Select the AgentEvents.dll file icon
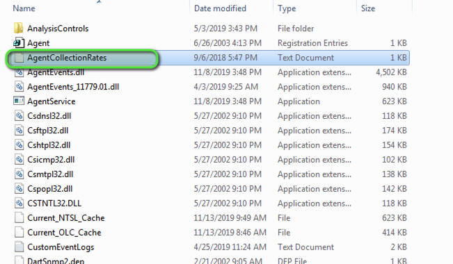 coord(19,72)
